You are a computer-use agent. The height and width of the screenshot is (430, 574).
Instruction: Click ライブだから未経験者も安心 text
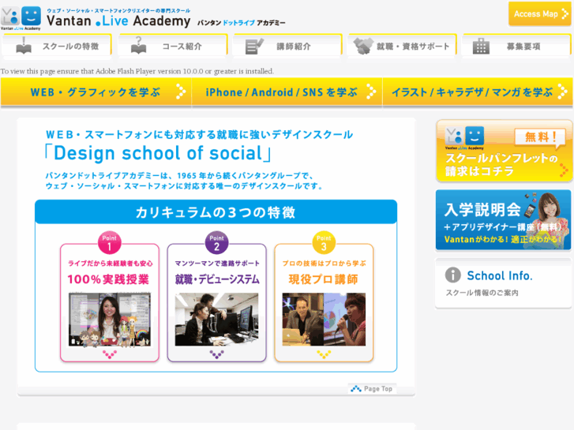tap(111, 263)
